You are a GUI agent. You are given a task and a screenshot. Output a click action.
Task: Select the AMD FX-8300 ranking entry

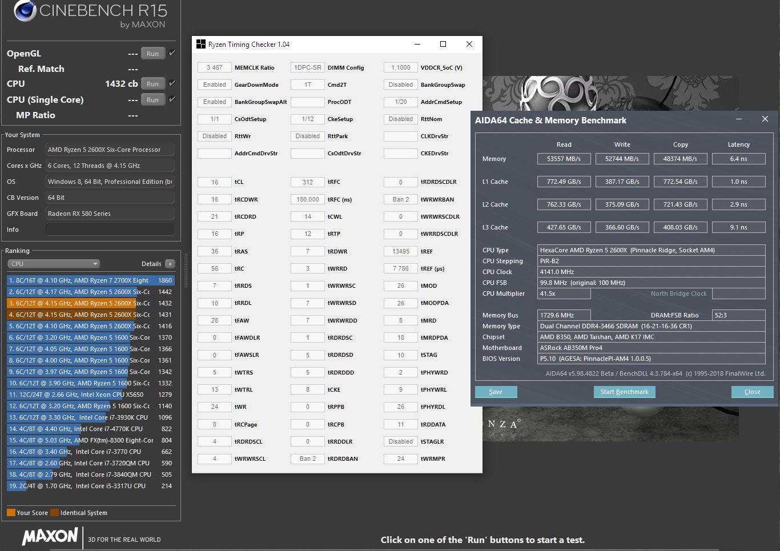pos(91,440)
